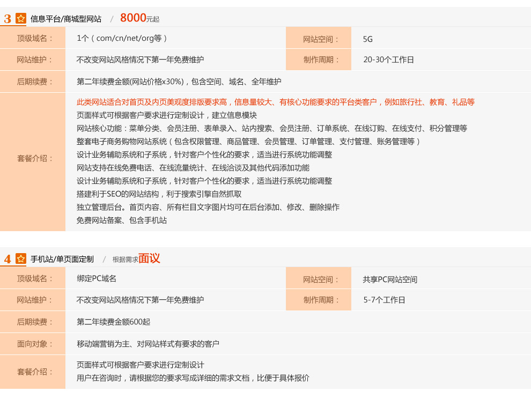Click the orange number 4 package marker
Image resolution: width=531 pixels, height=399 pixels.
pos(8,260)
